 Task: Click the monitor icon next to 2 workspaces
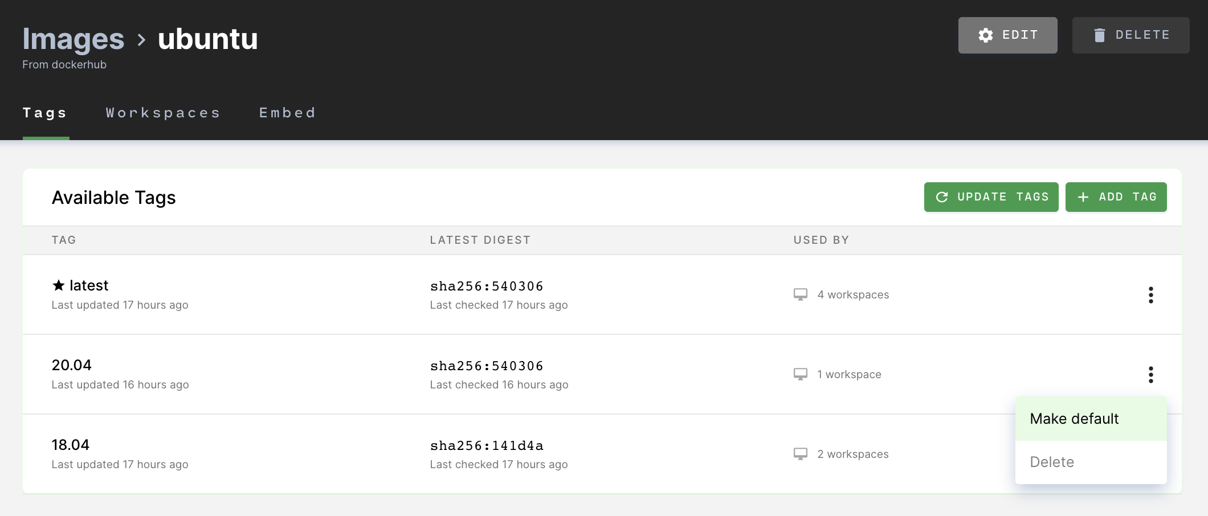pos(802,454)
